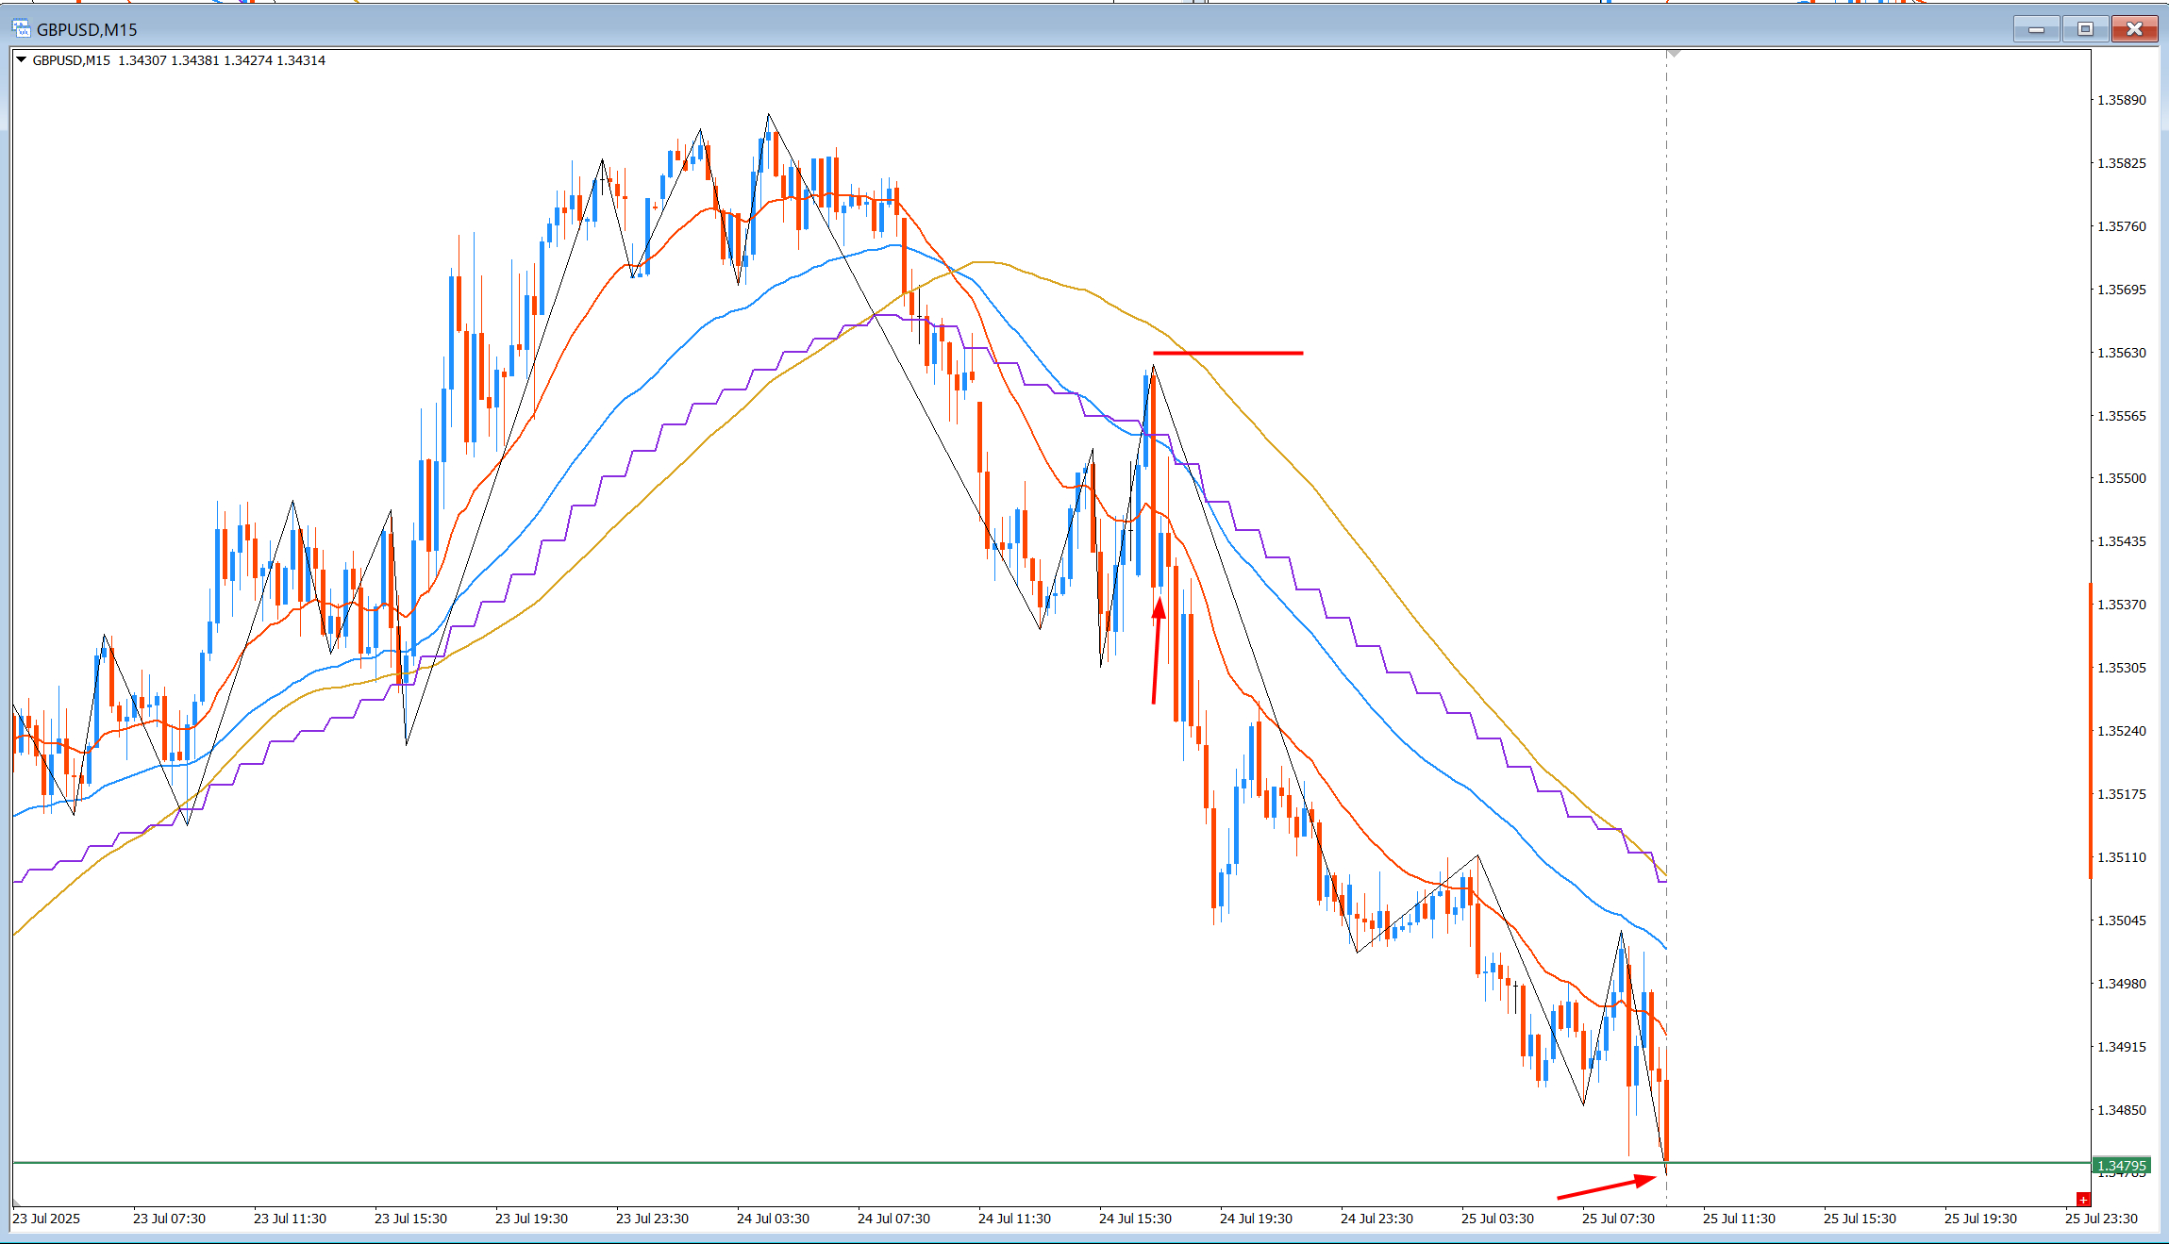The image size is (2169, 1244).
Task: Click the red plus icon at chart corner
Action: click(2083, 1200)
